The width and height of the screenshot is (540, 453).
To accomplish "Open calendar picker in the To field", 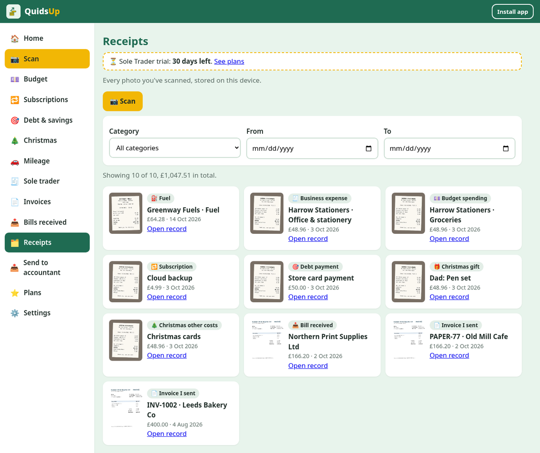I will click(506, 148).
